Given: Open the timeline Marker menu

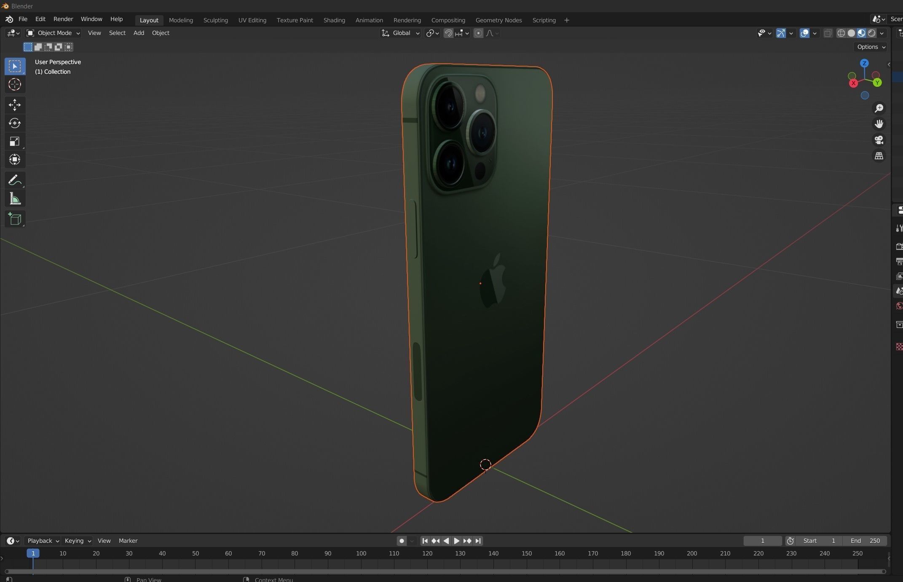Looking at the screenshot, I should (128, 541).
